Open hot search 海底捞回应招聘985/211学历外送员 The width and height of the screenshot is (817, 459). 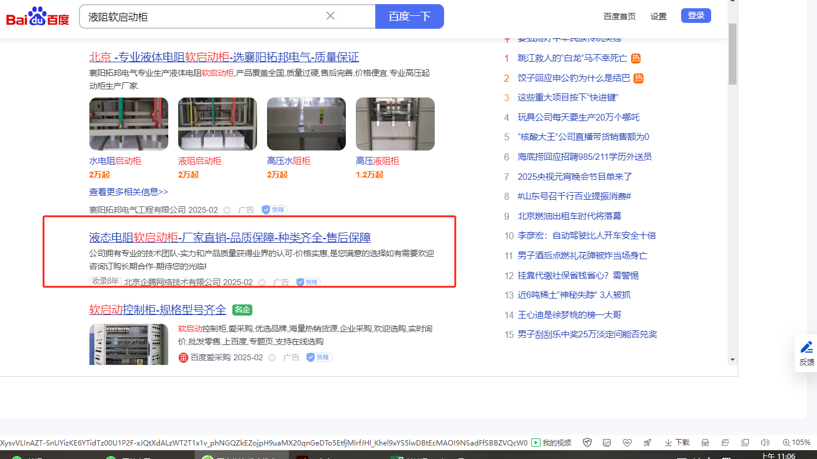pos(585,157)
